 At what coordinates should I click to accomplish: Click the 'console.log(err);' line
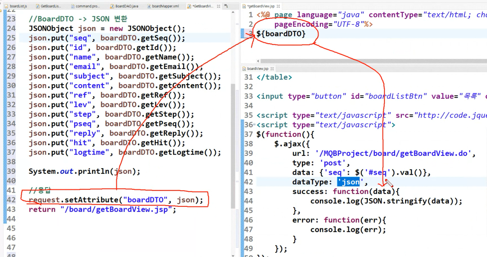coord(348,230)
